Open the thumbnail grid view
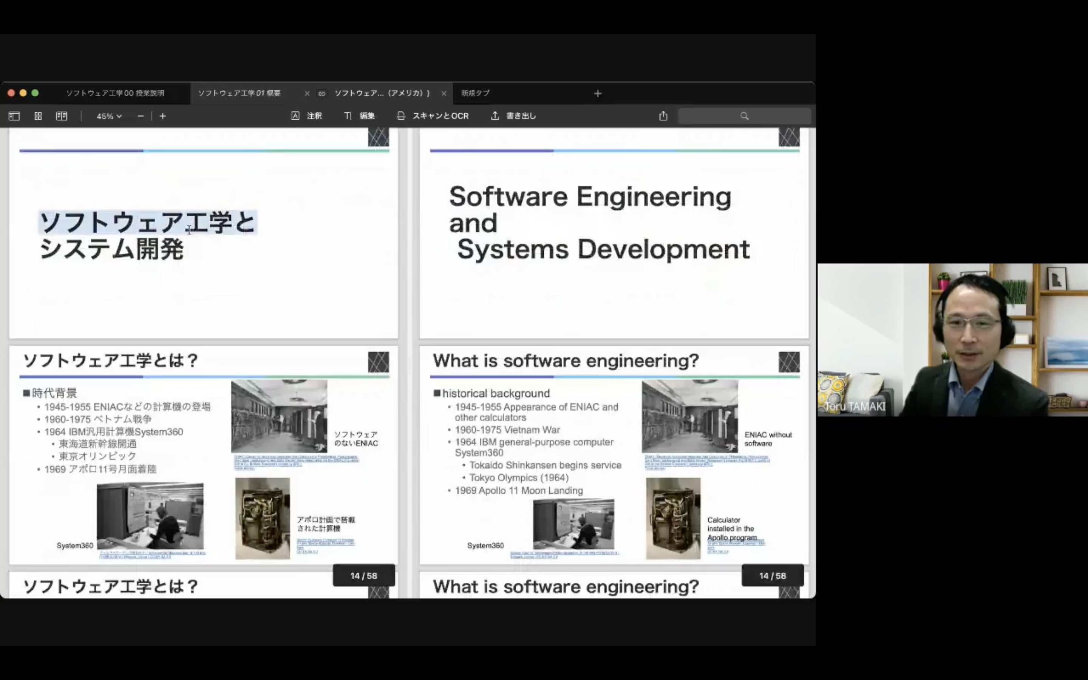This screenshot has width=1088, height=680. coord(38,116)
